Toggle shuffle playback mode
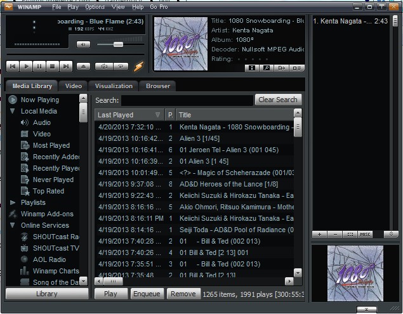The width and height of the screenshot is (403, 314). pos(104,67)
